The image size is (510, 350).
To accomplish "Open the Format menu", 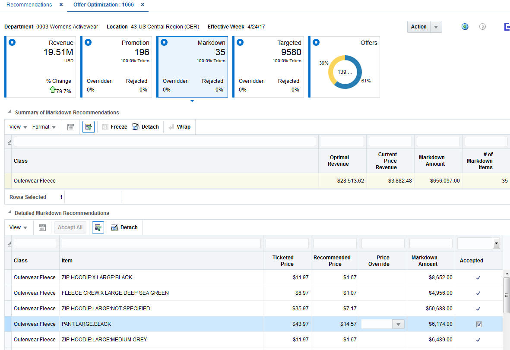I will (x=44, y=127).
